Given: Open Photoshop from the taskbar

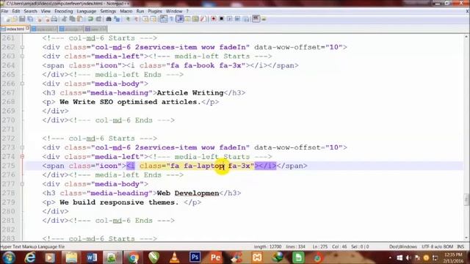Looking at the screenshot, I should click(195, 257).
